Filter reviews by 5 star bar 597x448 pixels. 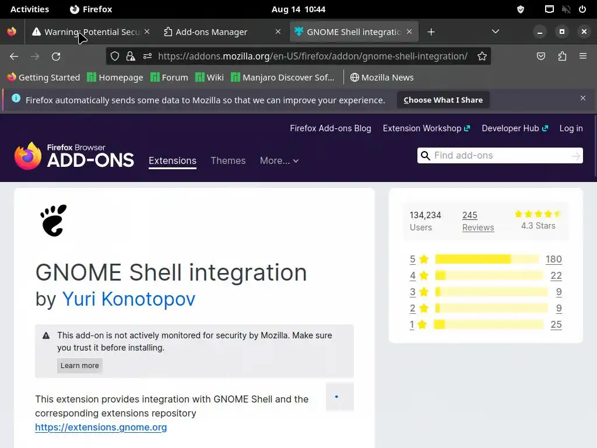[487, 259]
